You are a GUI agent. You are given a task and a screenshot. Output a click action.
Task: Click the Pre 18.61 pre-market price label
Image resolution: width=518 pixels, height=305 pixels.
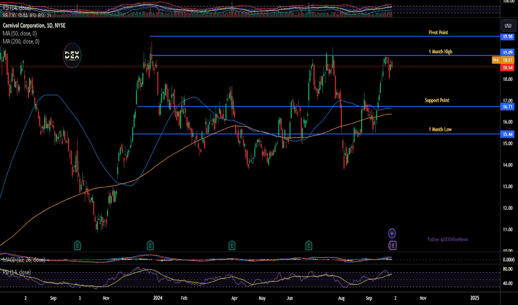click(503, 60)
